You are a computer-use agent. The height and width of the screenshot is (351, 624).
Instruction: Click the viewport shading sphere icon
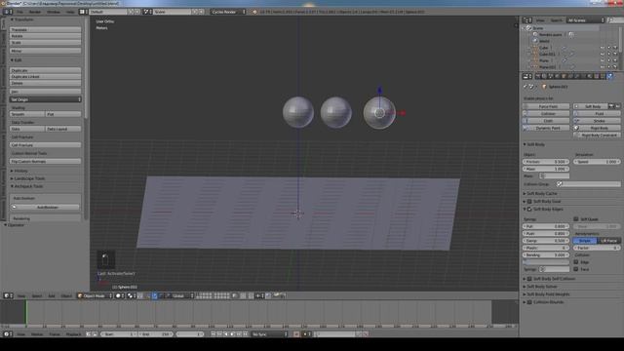tap(119, 295)
